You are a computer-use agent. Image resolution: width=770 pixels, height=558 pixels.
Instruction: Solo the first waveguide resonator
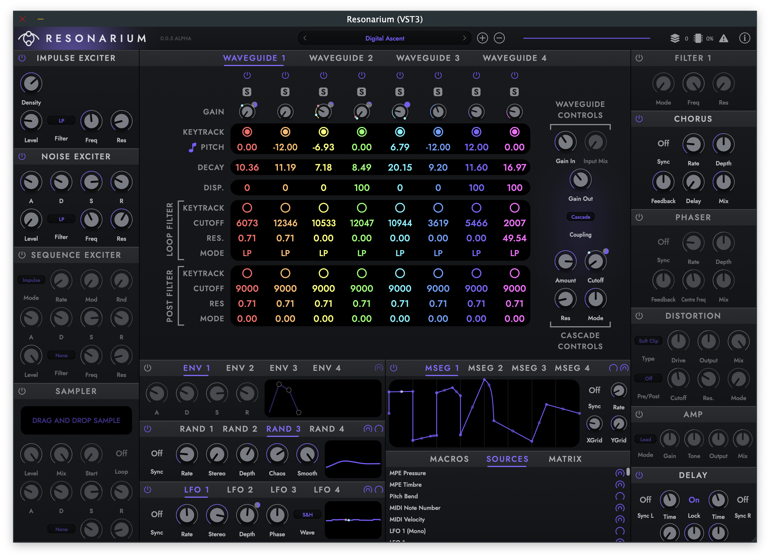pyautogui.click(x=247, y=92)
